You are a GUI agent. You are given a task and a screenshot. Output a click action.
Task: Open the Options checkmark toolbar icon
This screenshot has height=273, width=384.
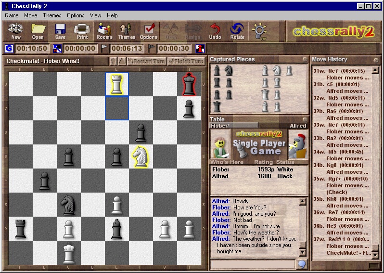tap(149, 31)
